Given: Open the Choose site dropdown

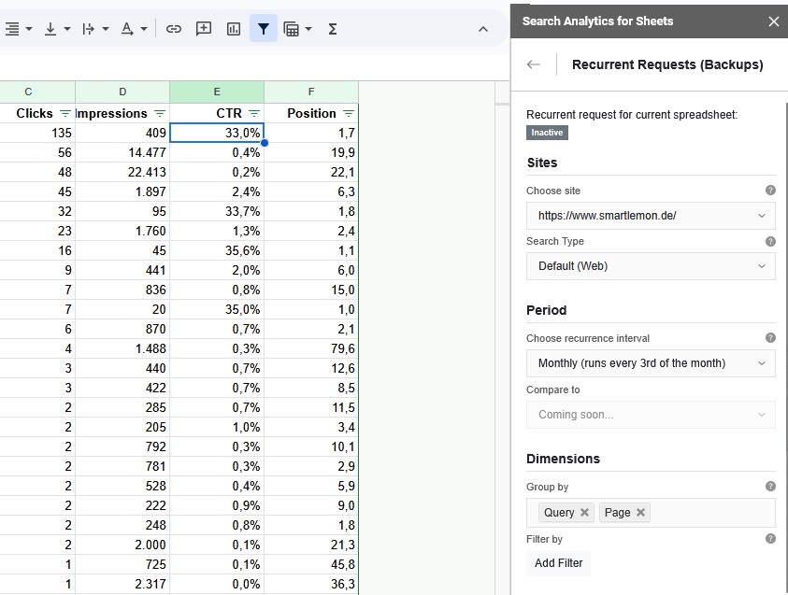Looking at the screenshot, I should coord(651,216).
